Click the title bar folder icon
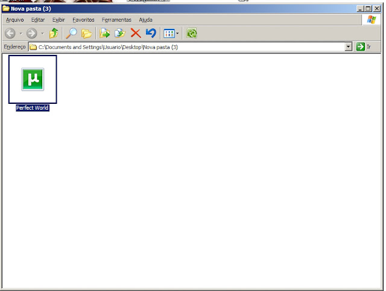 pyautogui.click(x=5, y=8)
